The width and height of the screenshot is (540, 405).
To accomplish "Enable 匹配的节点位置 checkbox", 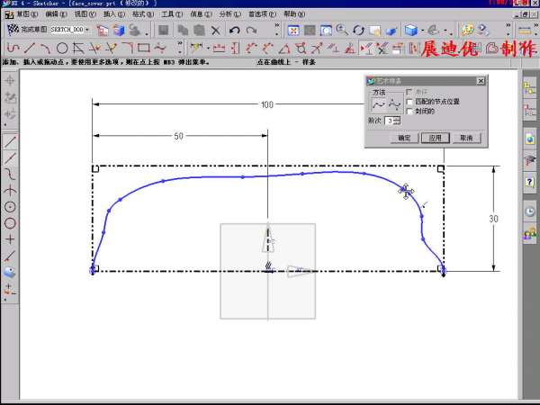I will (410, 102).
